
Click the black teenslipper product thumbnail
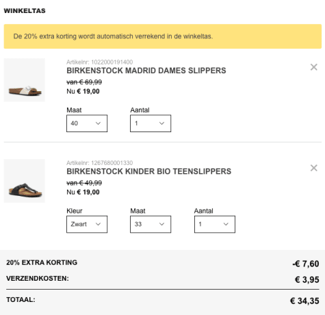click(25, 181)
